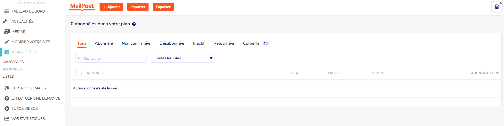Click the Tutos videos play icon
Viewport: 504px width, 126px height.
tap(7, 108)
